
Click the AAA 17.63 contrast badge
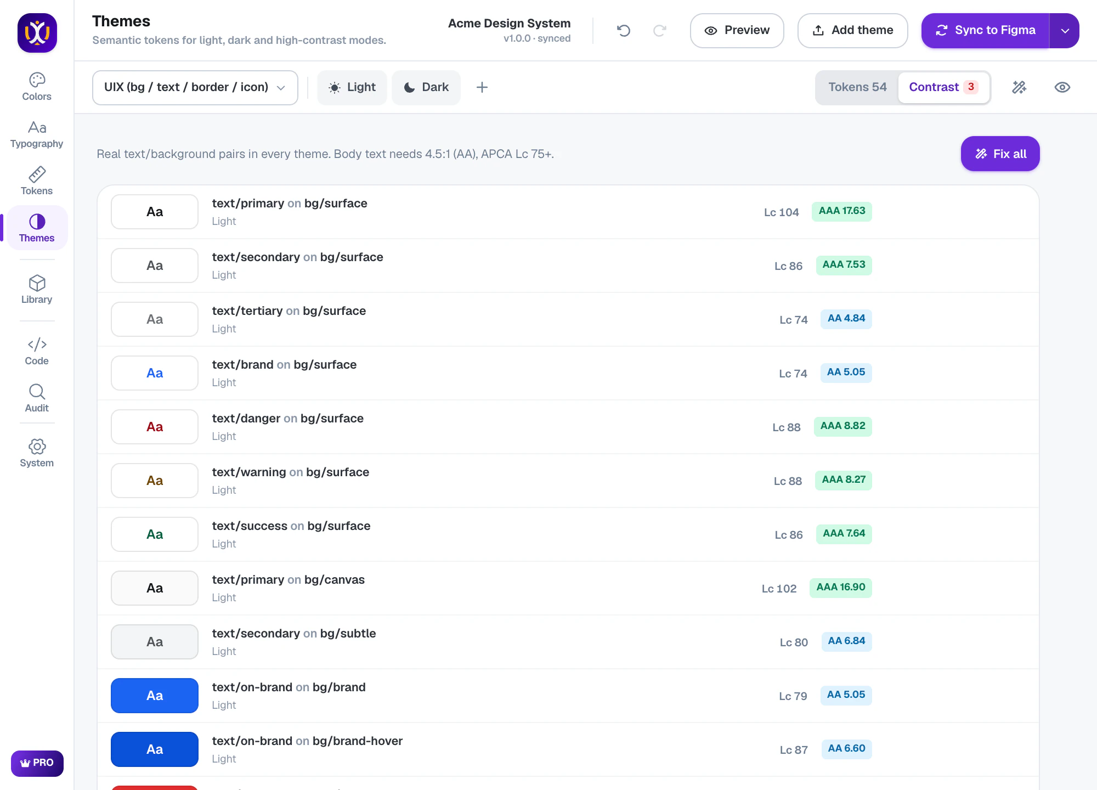[842, 211]
